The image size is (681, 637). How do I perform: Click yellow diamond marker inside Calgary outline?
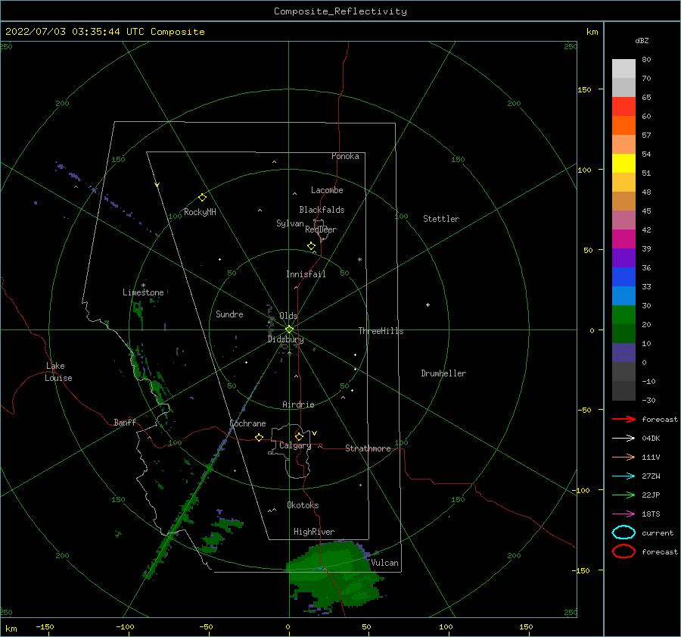[x=299, y=436]
